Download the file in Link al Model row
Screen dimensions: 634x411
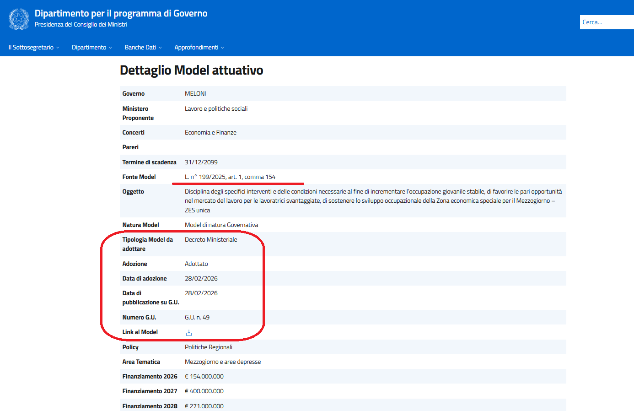point(189,333)
